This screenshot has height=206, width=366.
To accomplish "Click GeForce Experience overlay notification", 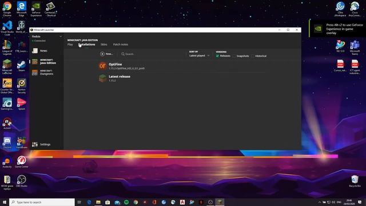I will tap(337, 29).
